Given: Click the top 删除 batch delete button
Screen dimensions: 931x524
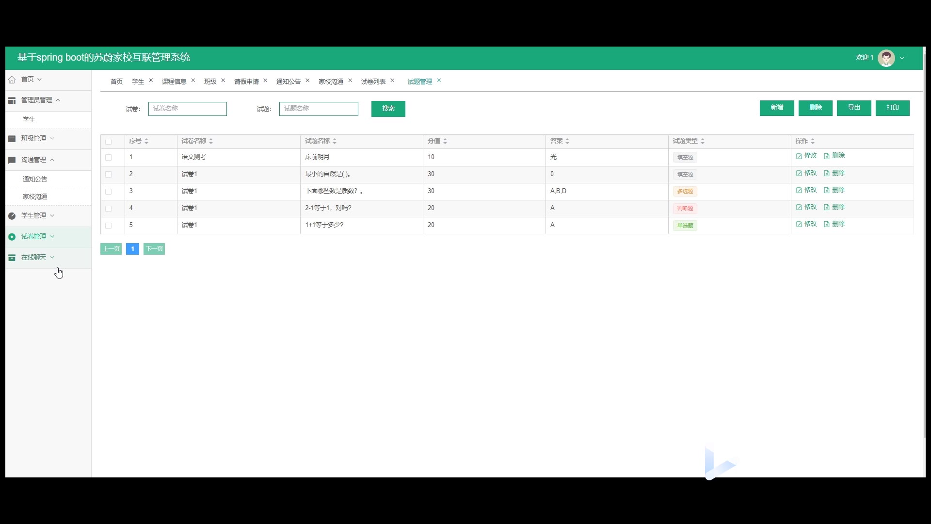Looking at the screenshot, I should 816,108.
